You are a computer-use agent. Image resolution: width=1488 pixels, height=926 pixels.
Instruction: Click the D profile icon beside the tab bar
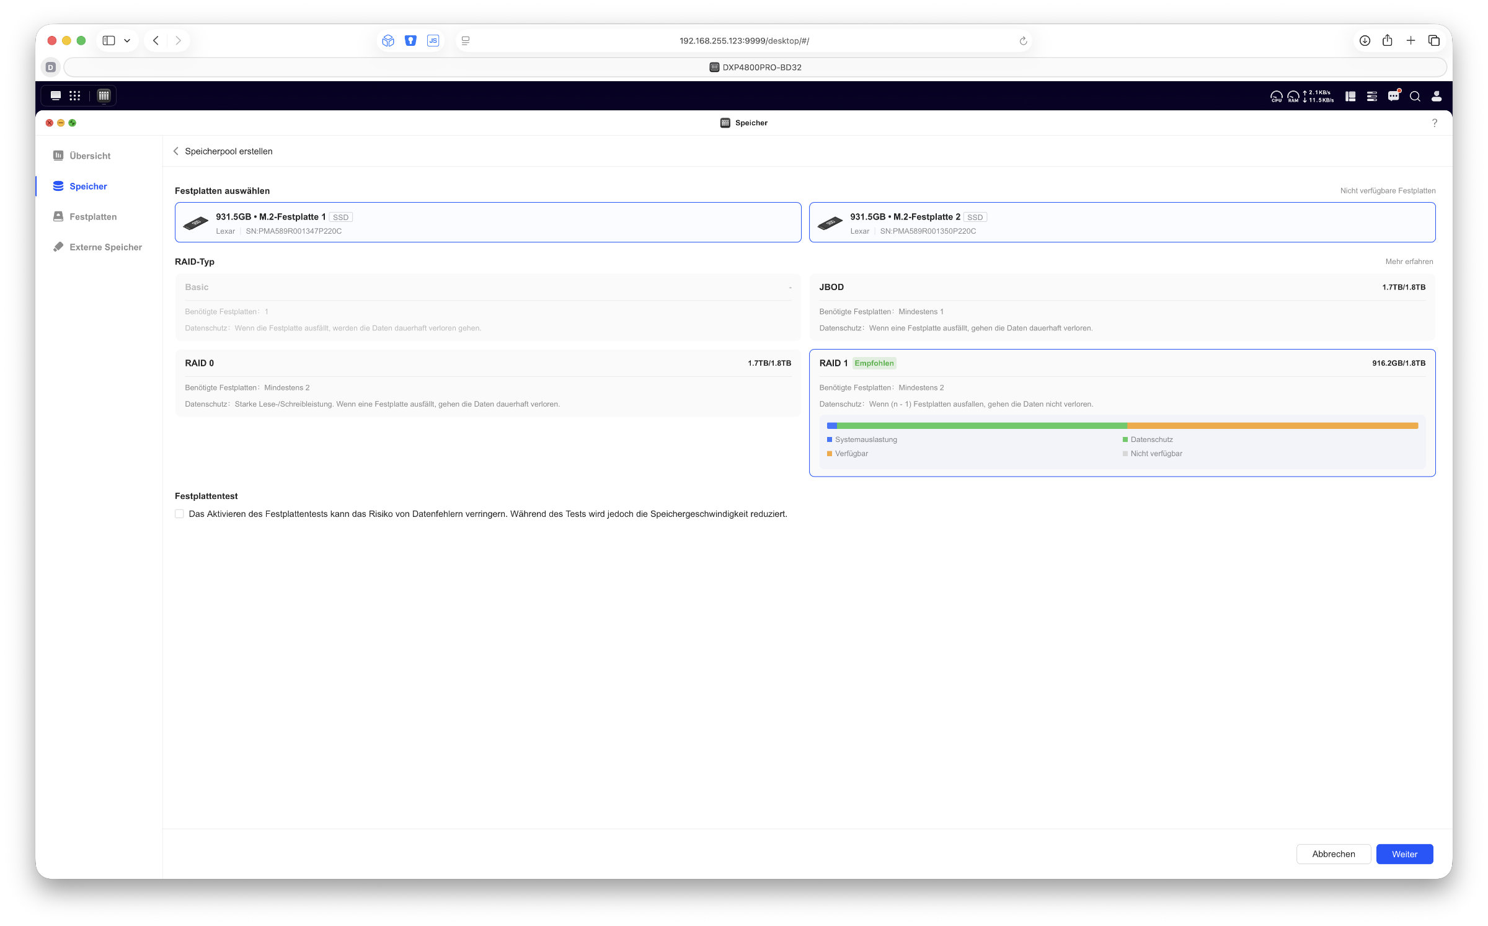[51, 67]
